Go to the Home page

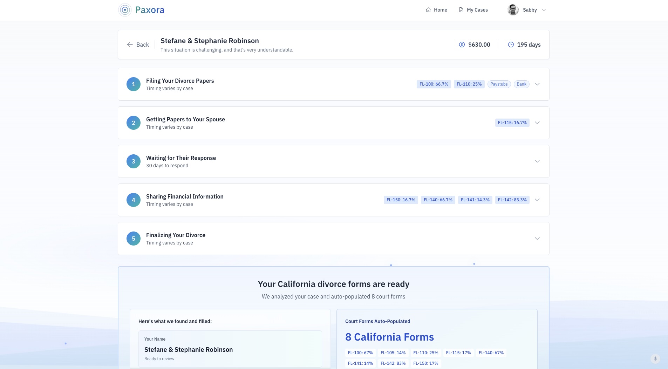coord(436,10)
